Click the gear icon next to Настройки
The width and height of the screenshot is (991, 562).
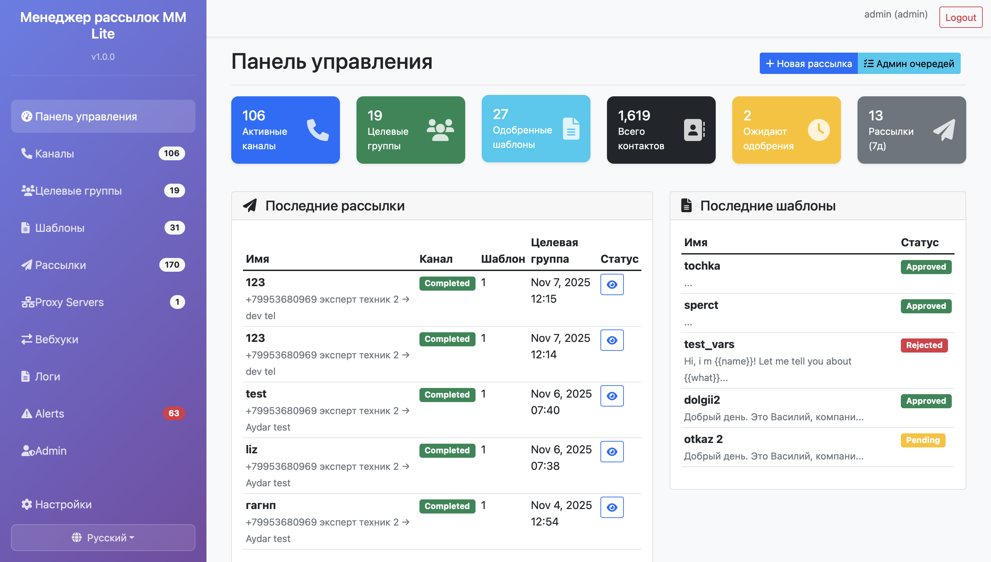coord(26,505)
